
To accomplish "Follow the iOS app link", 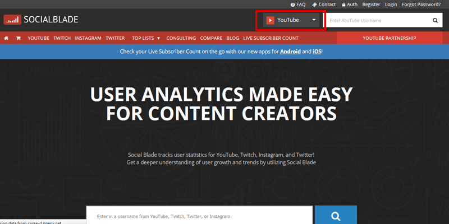I will point(317,52).
